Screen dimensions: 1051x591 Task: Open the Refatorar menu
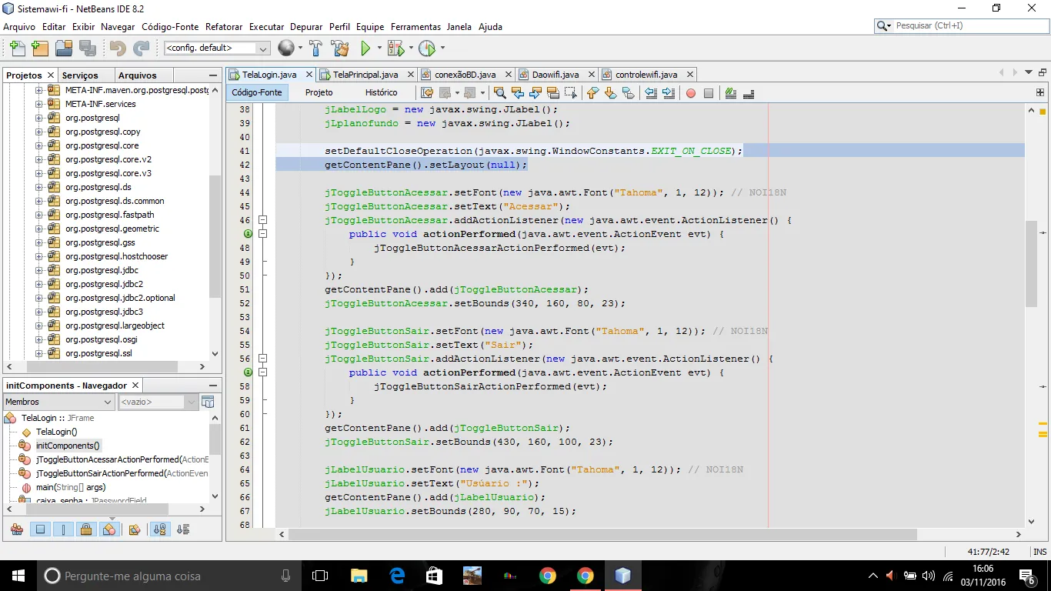pos(224,26)
